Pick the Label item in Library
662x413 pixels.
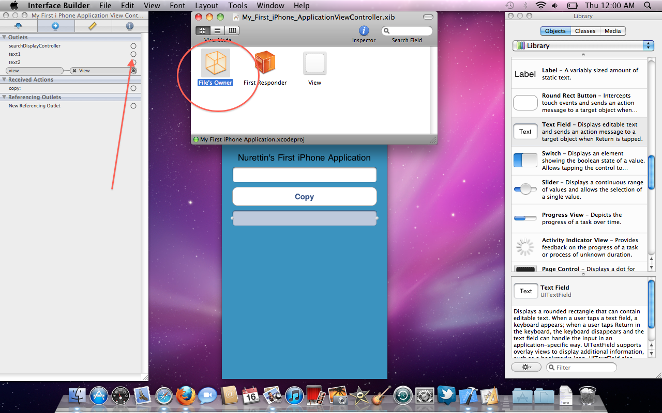tap(579, 74)
